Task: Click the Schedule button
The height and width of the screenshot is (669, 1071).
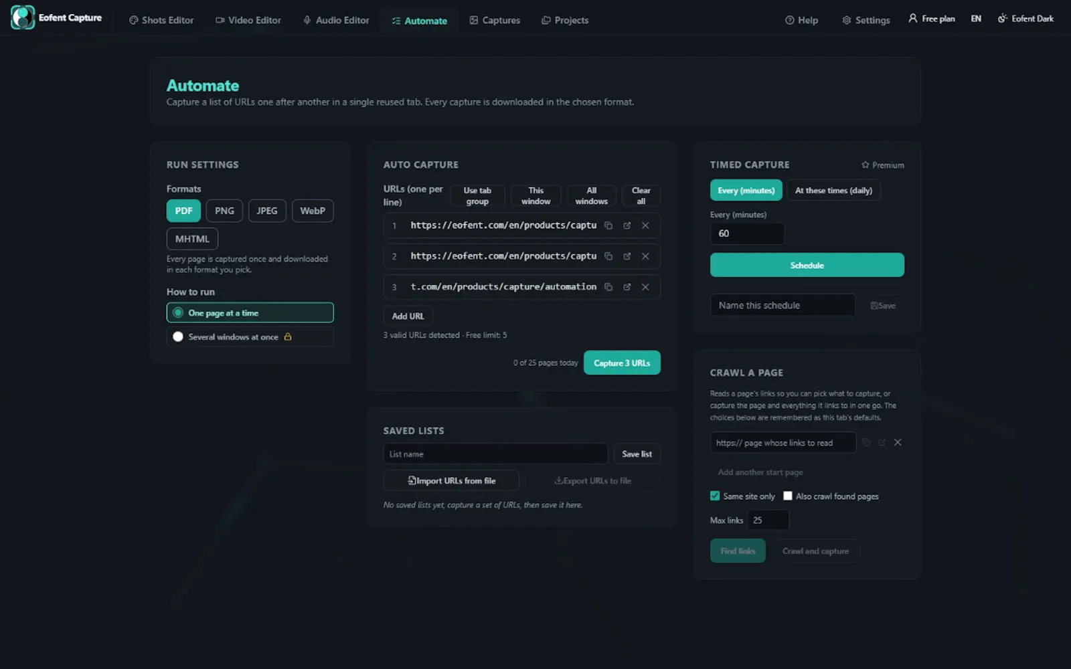Action: point(807,265)
